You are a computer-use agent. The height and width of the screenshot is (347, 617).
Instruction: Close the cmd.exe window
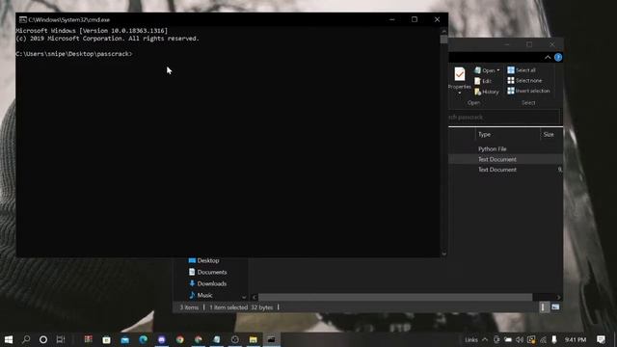pos(437,19)
